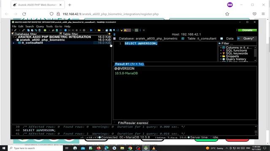Open the browser hamburger menu

[x=263, y=14]
